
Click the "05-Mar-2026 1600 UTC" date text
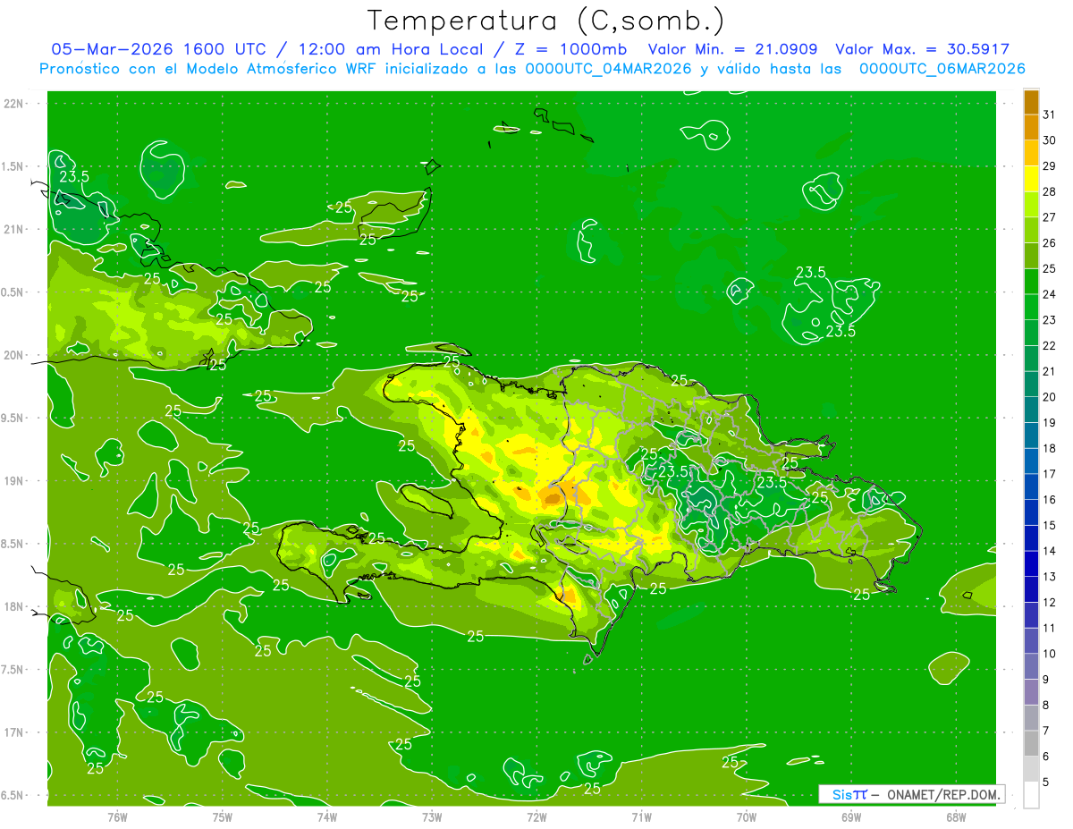pyautogui.click(x=158, y=49)
